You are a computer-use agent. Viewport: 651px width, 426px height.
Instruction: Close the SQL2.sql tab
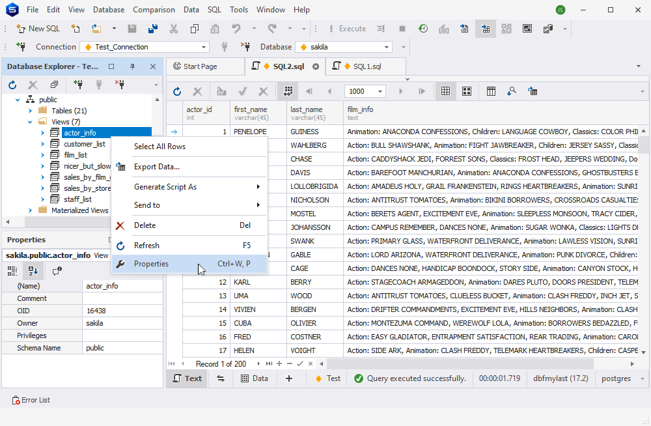pyautogui.click(x=316, y=66)
